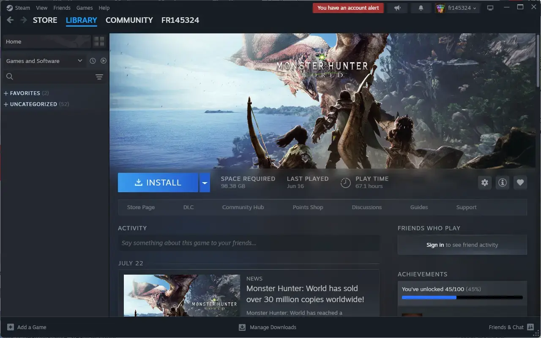541x338 pixels.
Task: Open the Games menu
Action: (x=85, y=8)
